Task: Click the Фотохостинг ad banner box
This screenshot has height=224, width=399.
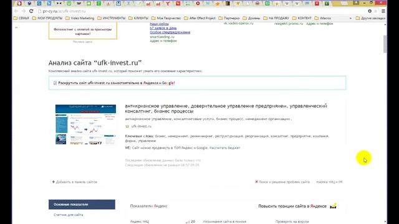Action: 83,30
